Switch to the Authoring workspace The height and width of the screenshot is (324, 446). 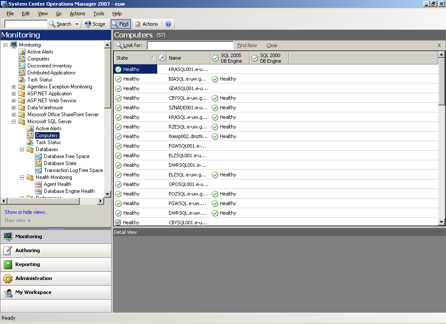(x=56, y=250)
